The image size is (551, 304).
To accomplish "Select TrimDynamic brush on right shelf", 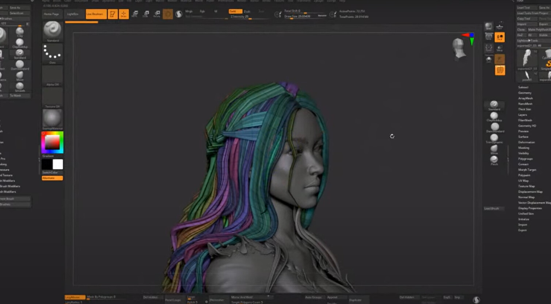I will pyautogui.click(x=494, y=139).
